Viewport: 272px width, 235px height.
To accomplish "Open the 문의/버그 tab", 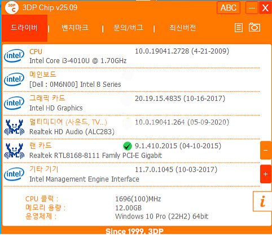I will point(128,28).
